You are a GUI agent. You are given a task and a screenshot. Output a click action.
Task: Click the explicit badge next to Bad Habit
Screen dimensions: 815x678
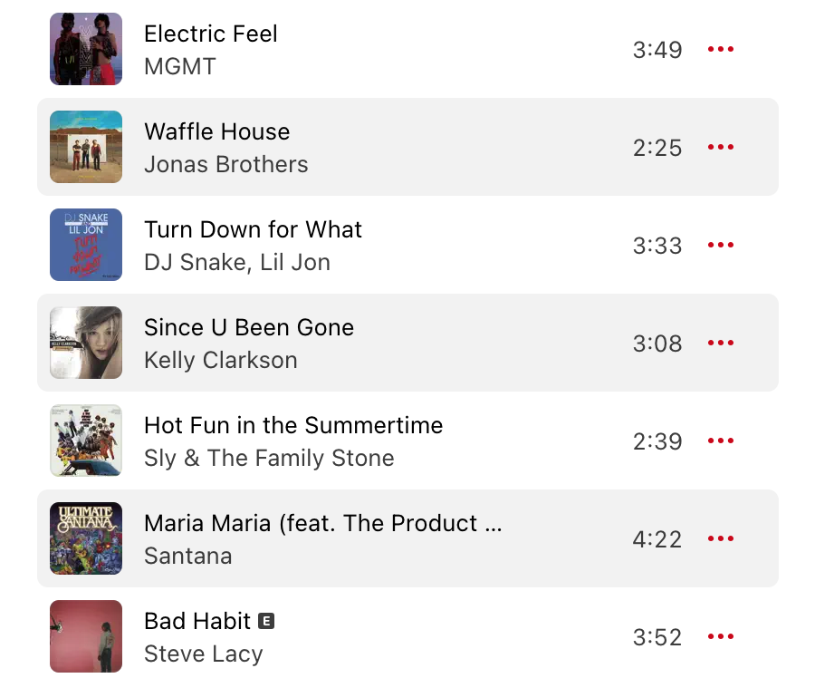(266, 622)
